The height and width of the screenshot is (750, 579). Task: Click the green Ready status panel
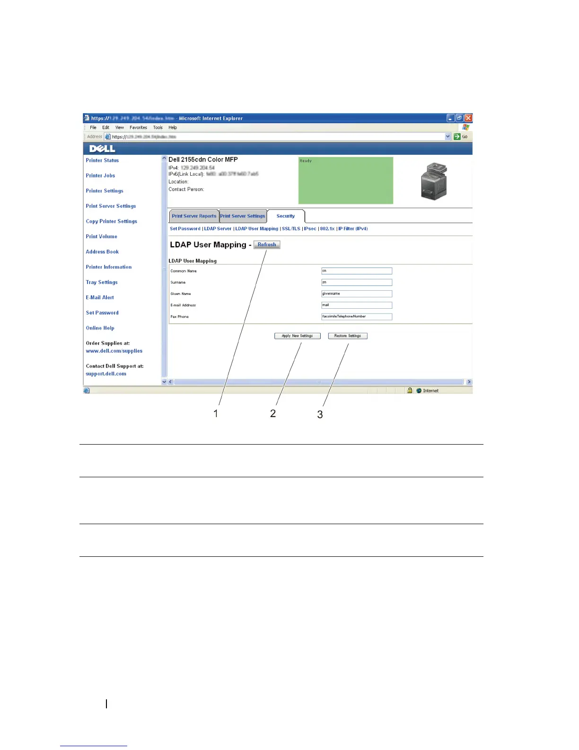(x=346, y=180)
